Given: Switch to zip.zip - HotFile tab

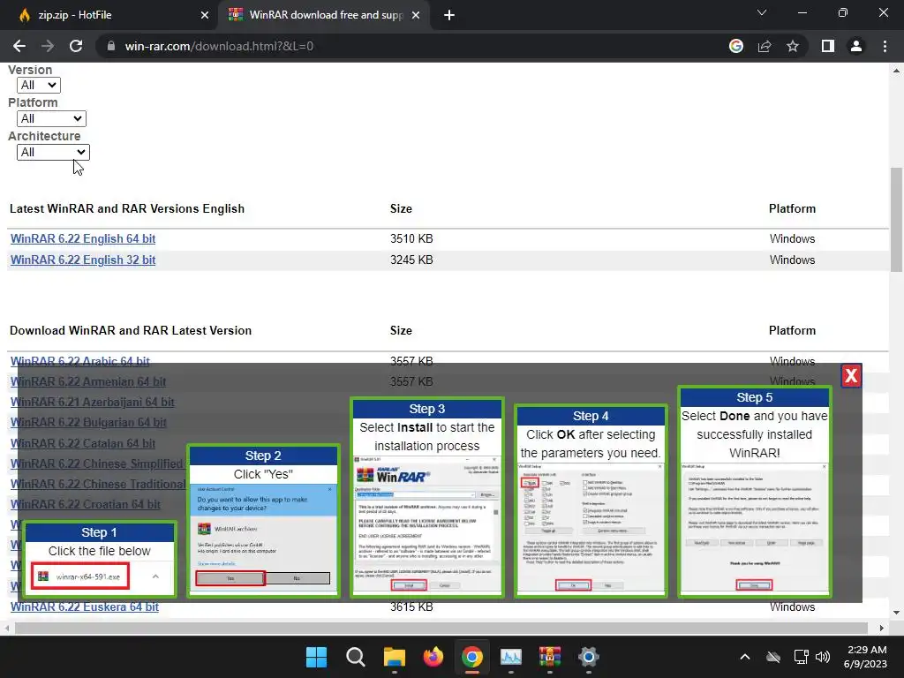Looking at the screenshot, I should [x=109, y=15].
